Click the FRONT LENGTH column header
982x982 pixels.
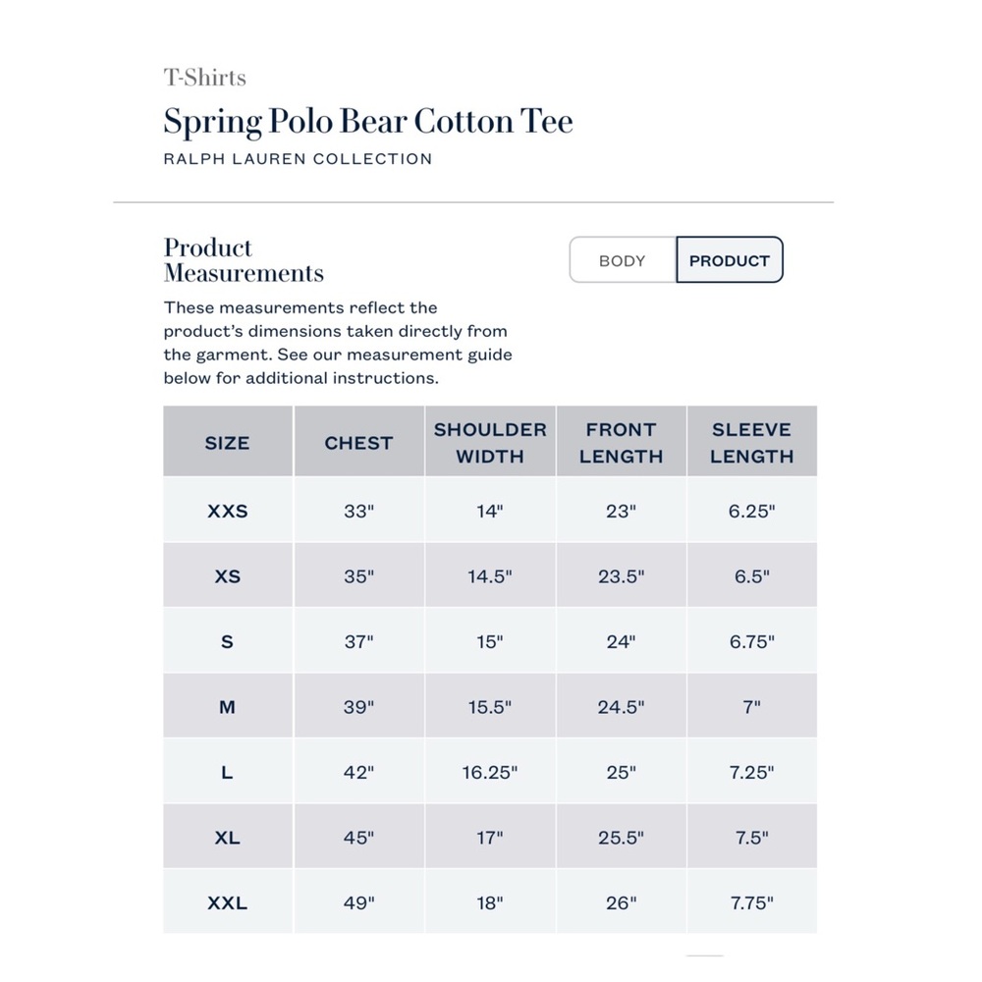point(622,442)
